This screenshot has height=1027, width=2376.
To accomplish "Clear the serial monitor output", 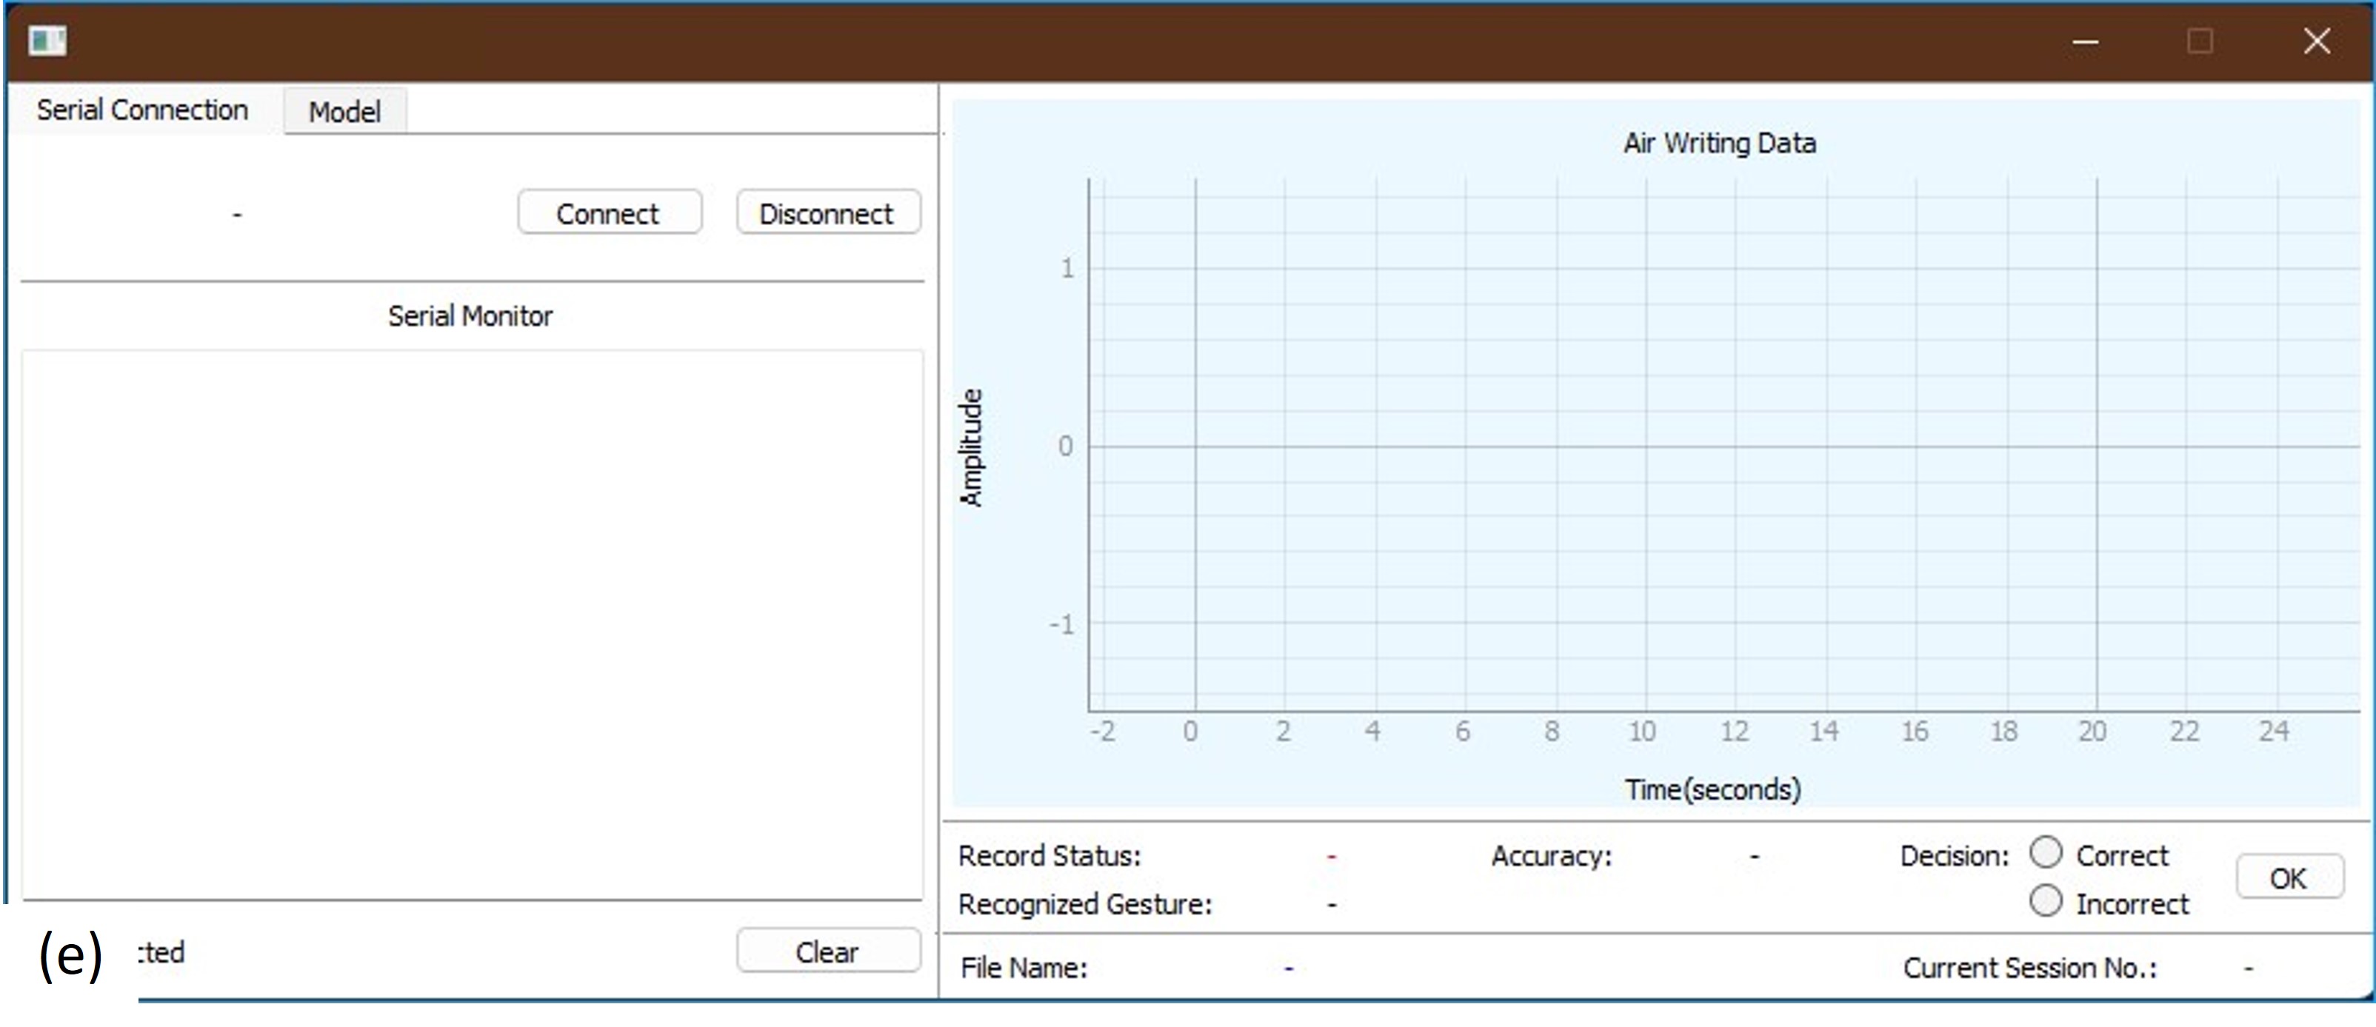I will (x=827, y=951).
